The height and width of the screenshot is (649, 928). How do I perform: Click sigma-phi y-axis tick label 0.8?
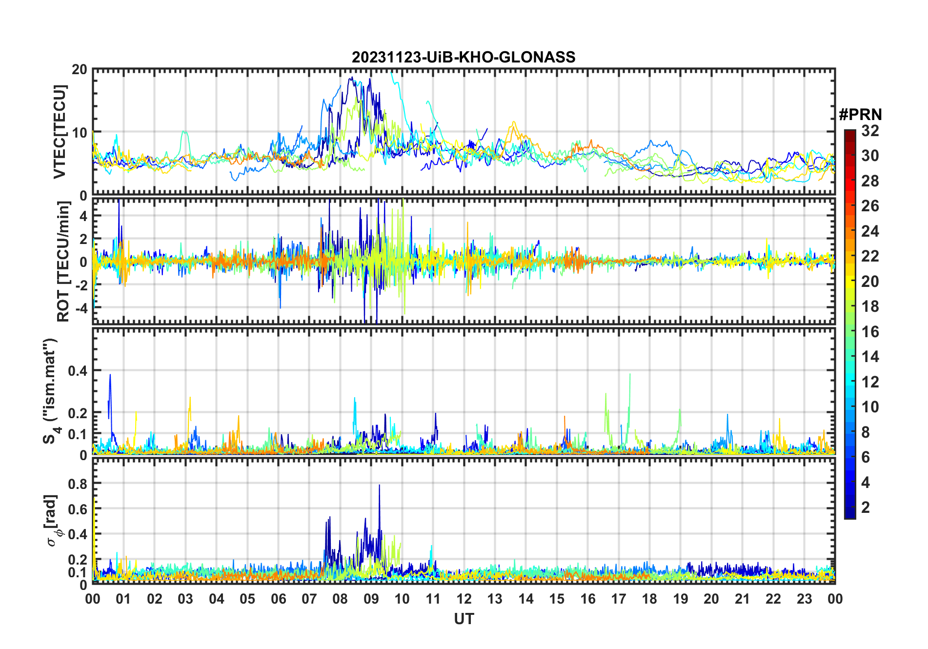coord(78,484)
